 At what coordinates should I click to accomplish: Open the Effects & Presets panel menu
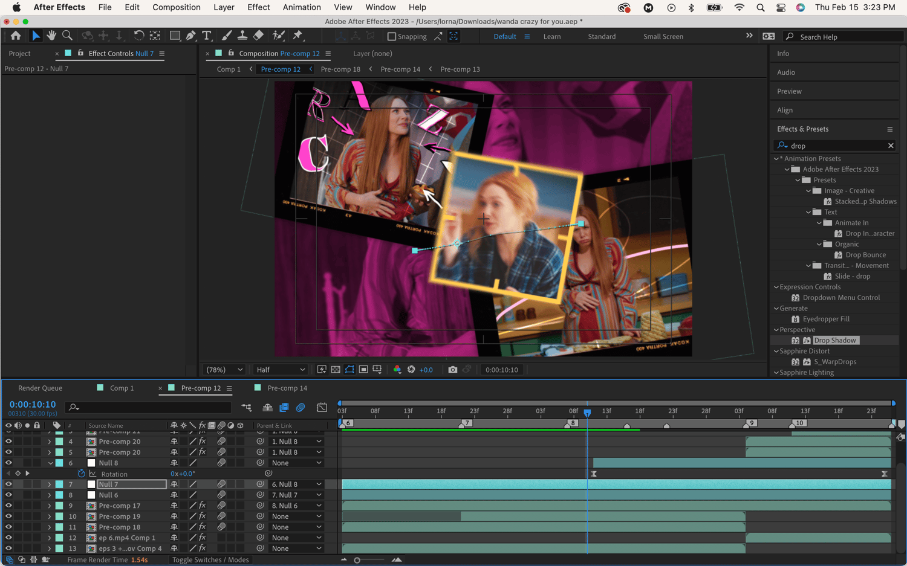pos(889,129)
